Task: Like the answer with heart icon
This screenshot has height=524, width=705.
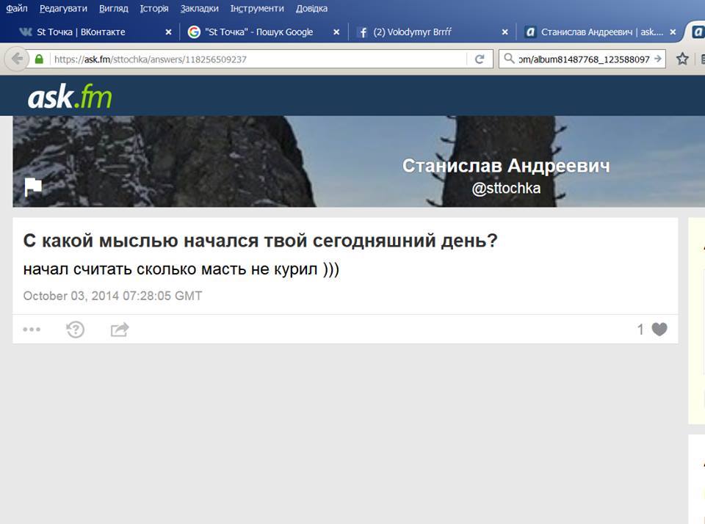Action: (659, 330)
